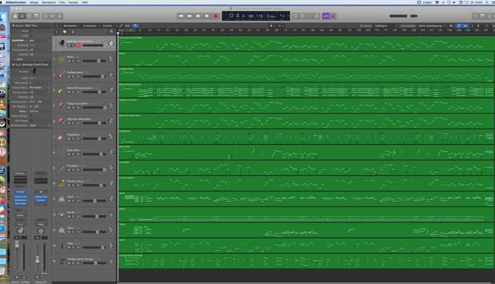Open the Library panel button
This screenshot has width=495, height=284.
point(15,16)
